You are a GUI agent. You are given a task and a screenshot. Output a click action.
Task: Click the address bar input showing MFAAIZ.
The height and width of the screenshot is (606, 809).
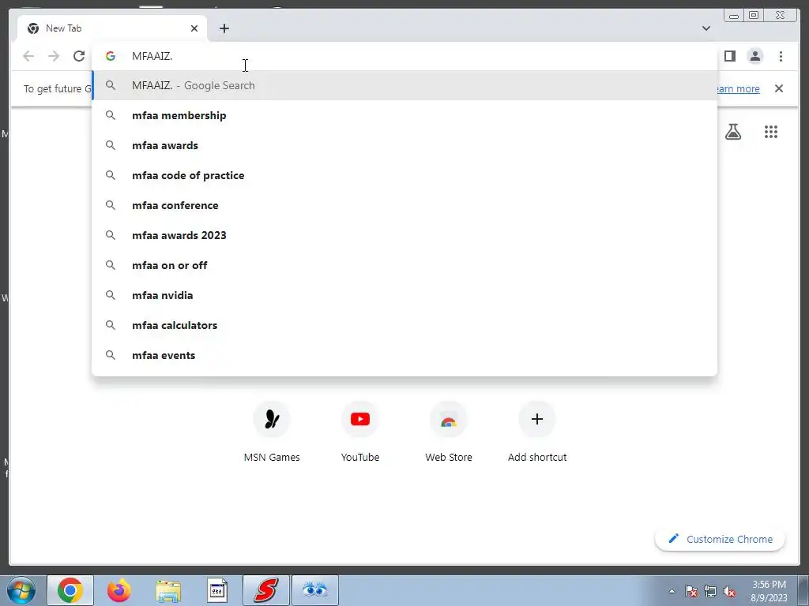(404, 56)
